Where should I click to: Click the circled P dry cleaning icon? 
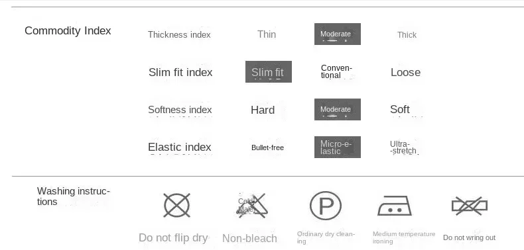(326, 206)
